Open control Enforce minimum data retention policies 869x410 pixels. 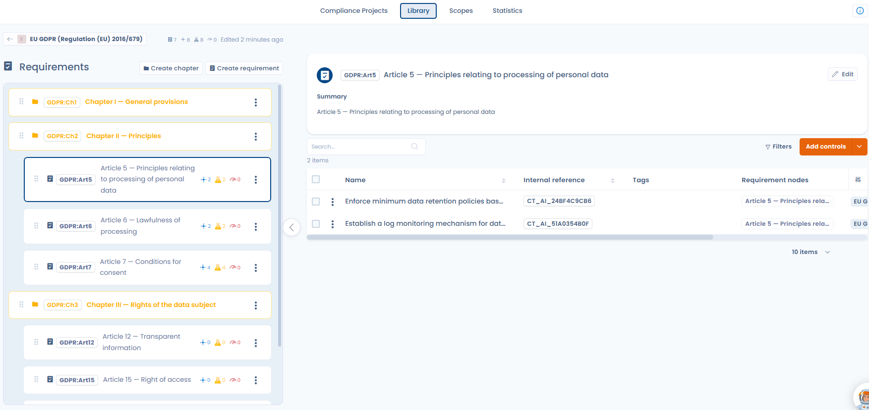424,201
